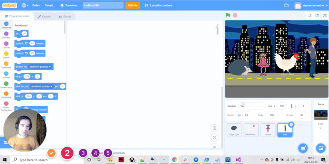Edit sprite x position field

[282, 106]
